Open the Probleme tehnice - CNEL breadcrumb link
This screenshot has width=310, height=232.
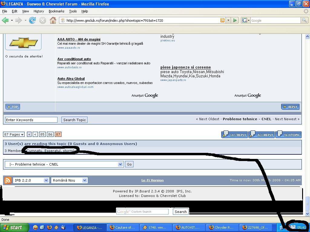[x=247, y=119]
